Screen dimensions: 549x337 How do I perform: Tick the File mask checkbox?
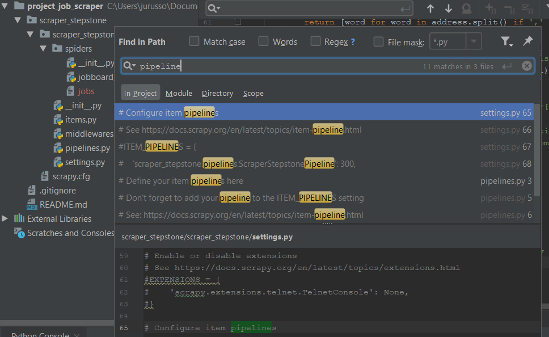(378, 41)
